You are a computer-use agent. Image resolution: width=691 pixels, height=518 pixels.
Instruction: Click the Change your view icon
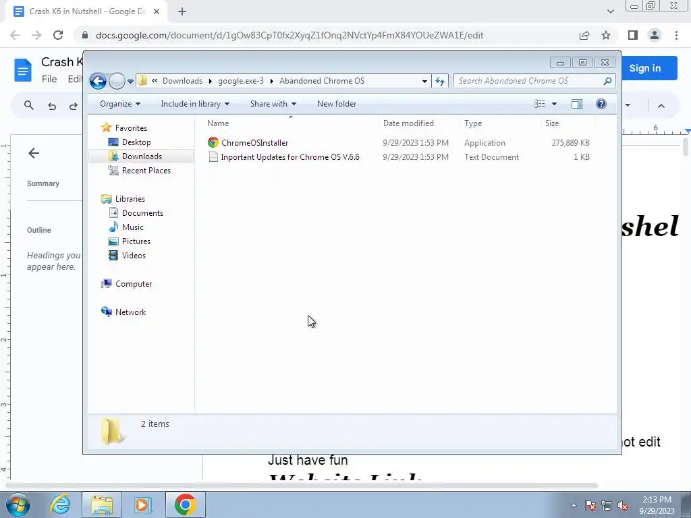pyautogui.click(x=540, y=104)
